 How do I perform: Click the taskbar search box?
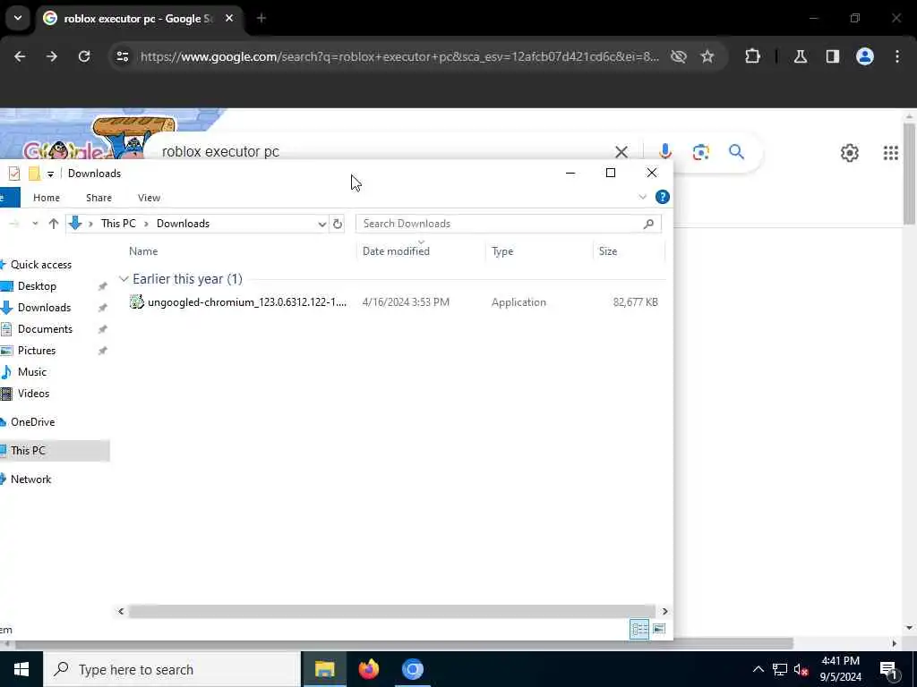pos(172,669)
